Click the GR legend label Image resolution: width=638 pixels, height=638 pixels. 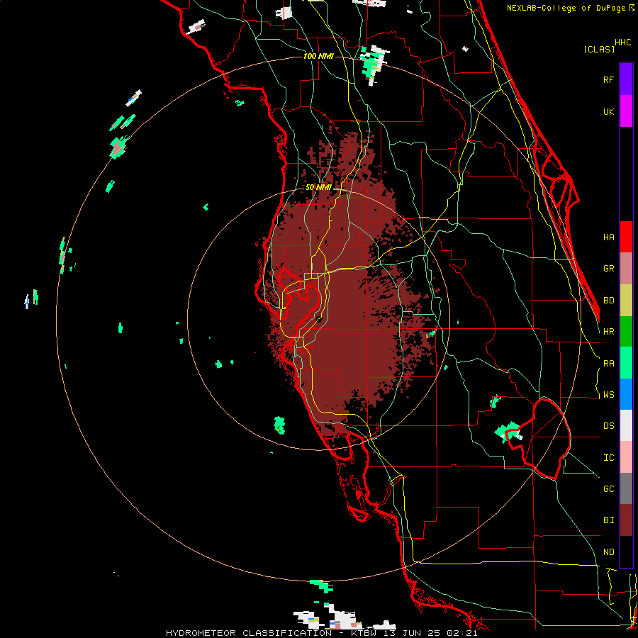[608, 269]
